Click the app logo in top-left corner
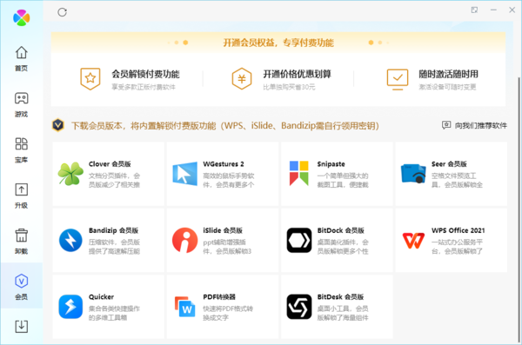The width and height of the screenshot is (522, 345). click(x=21, y=17)
